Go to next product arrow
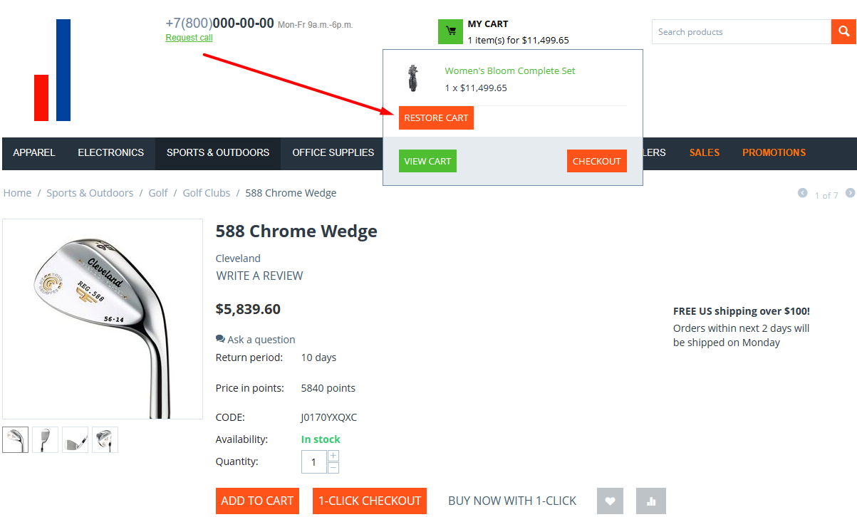This screenshot has width=857, height=517. click(x=850, y=193)
